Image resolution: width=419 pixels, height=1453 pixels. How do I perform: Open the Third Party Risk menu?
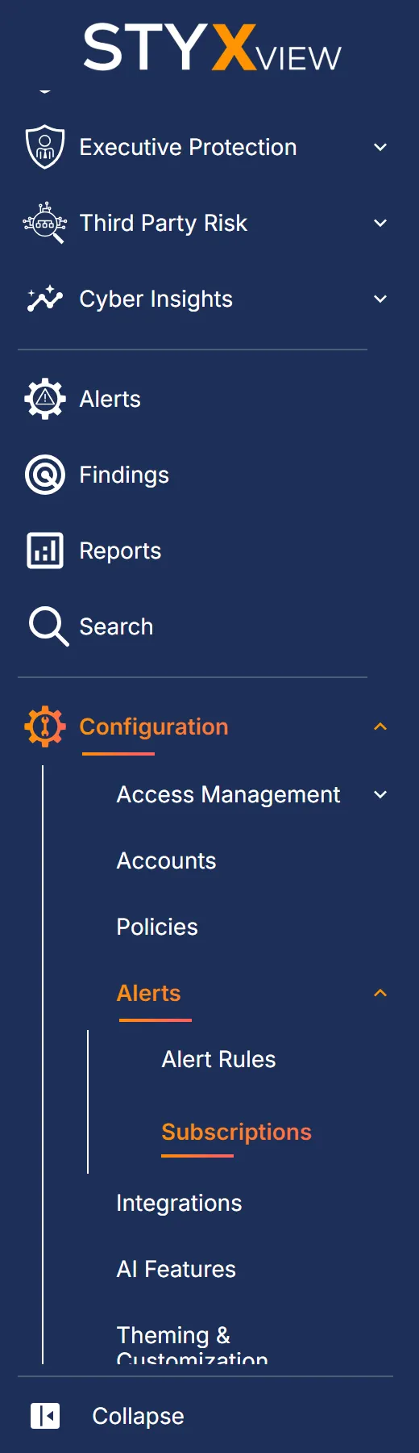click(163, 223)
